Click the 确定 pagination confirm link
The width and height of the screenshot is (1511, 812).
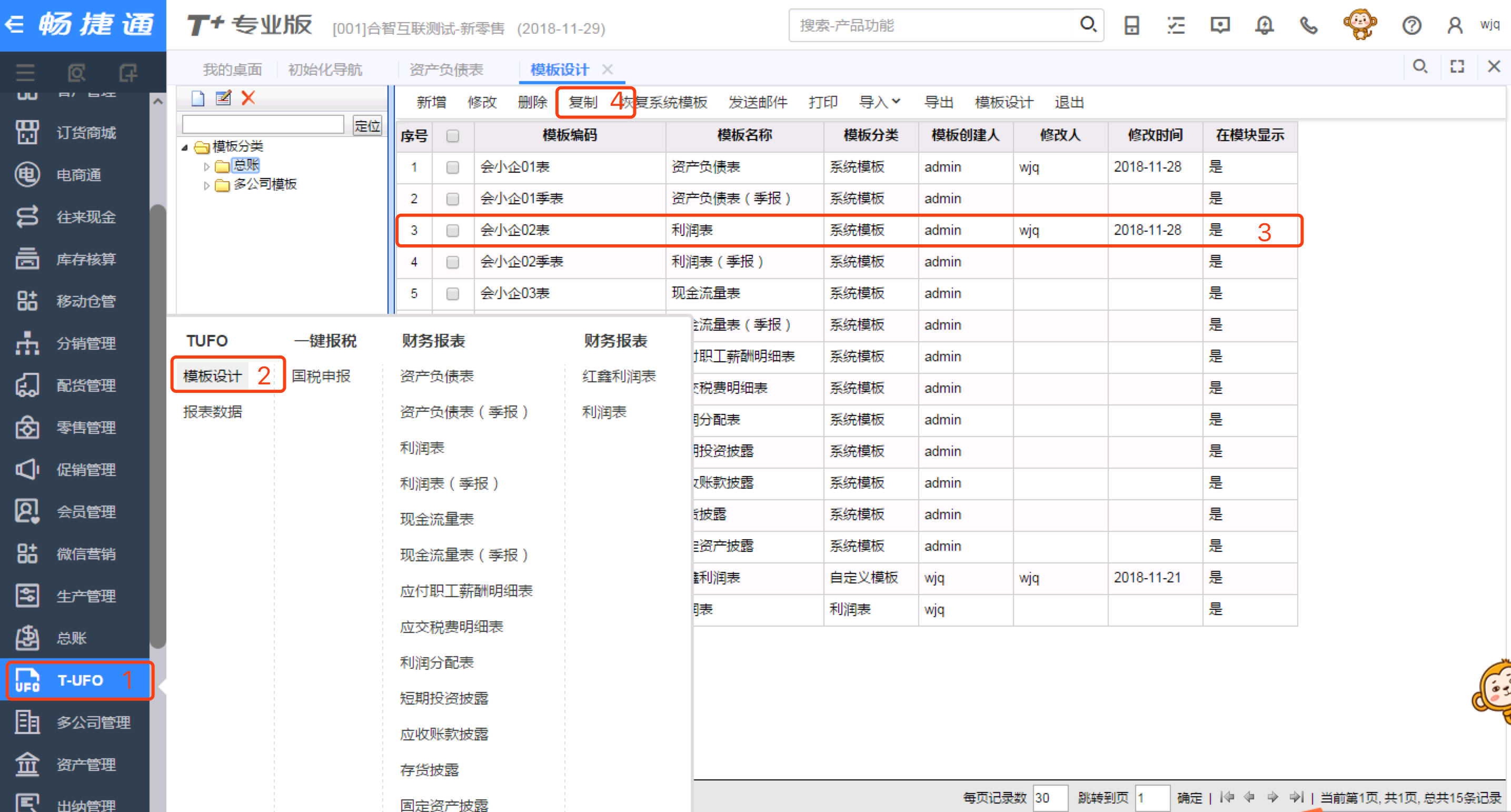(1189, 797)
